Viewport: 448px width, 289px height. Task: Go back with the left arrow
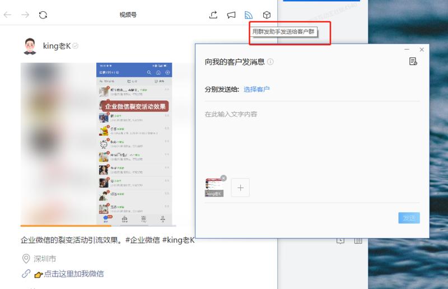[8, 15]
